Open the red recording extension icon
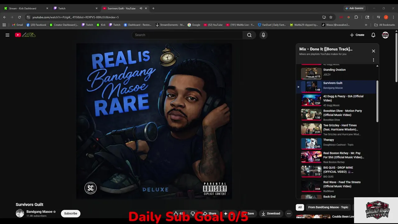 pyautogui.click(x=341, y=17)
